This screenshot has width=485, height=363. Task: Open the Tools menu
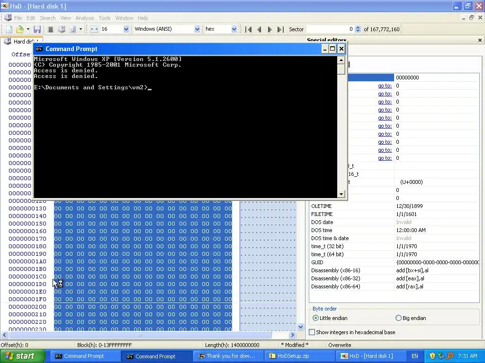tap(105, 18)
